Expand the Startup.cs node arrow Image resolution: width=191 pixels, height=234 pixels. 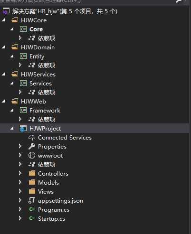20,218
